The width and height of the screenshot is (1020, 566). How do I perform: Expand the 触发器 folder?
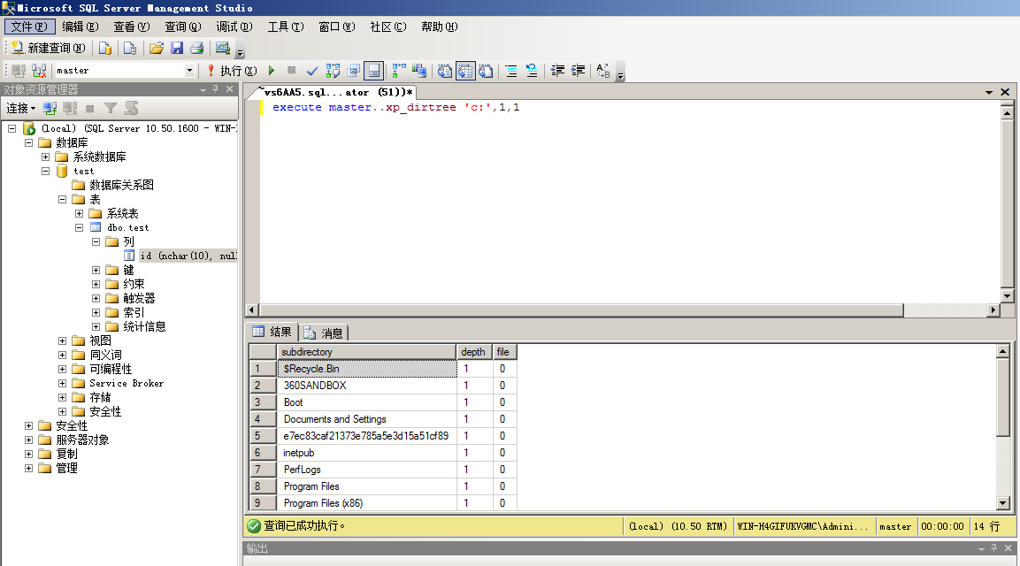tap(96, 299)
